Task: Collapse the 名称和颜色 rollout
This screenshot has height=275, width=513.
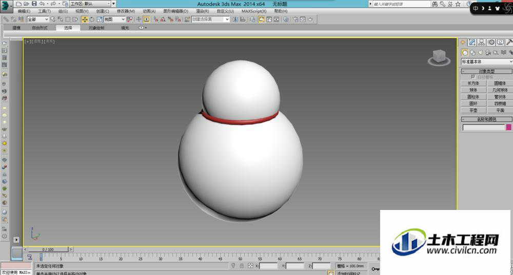Action: 486,119
